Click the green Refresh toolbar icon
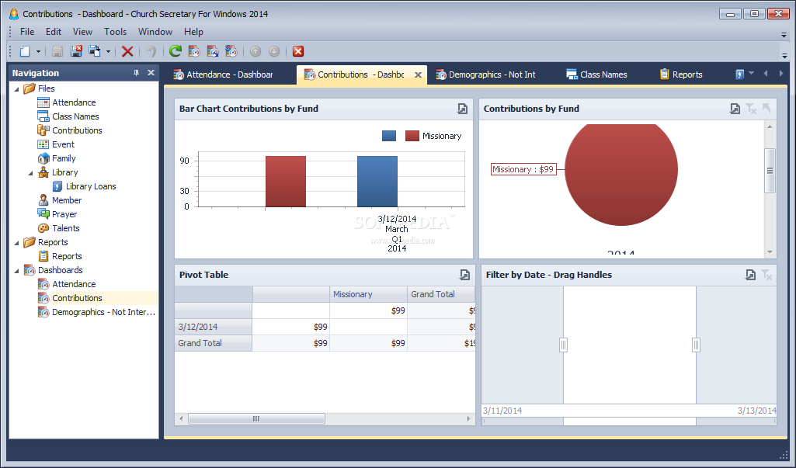 coord(176,51)
